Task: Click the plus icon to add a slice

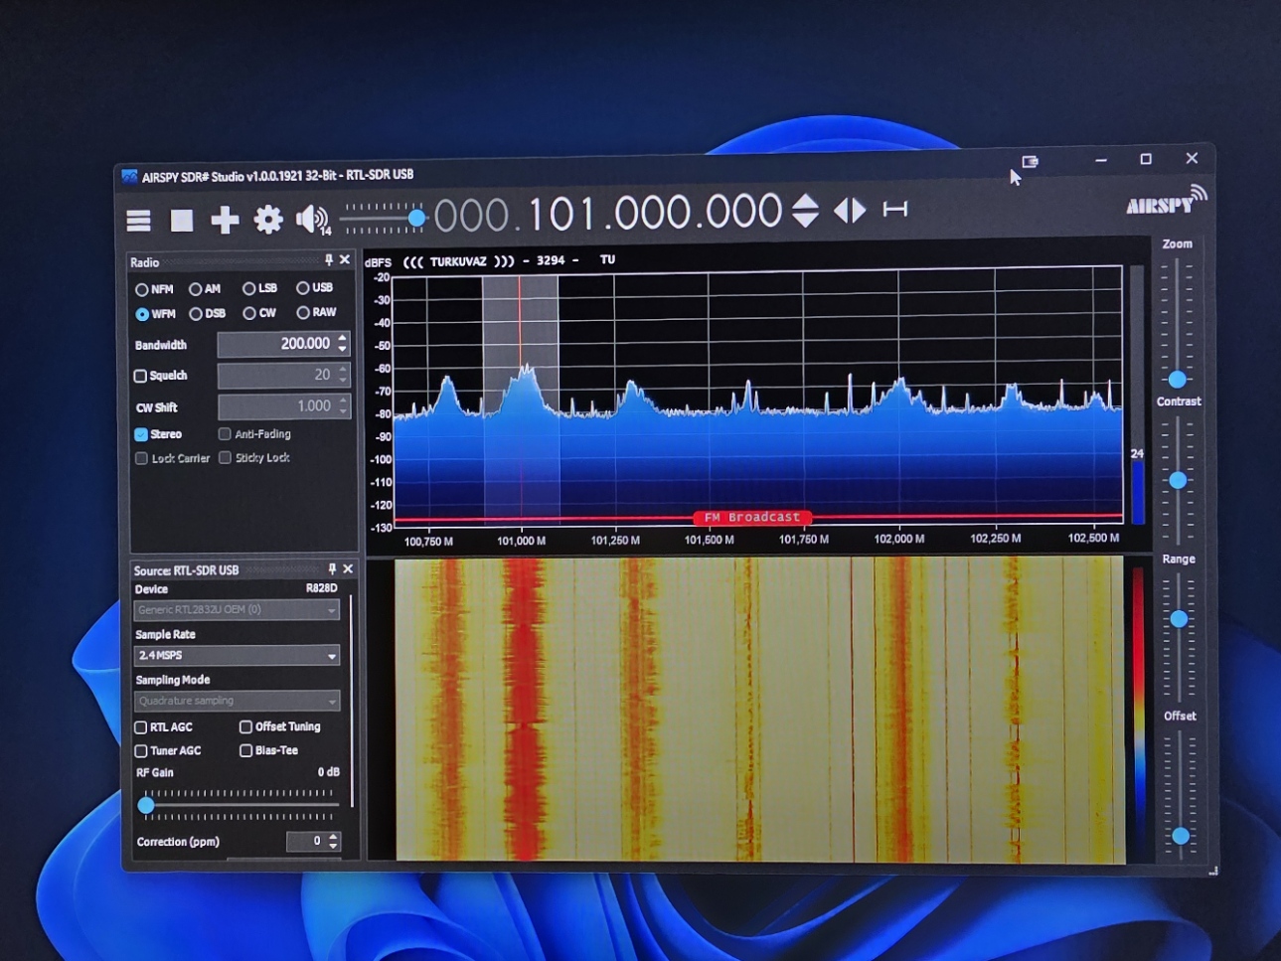Action: point(225,220)
